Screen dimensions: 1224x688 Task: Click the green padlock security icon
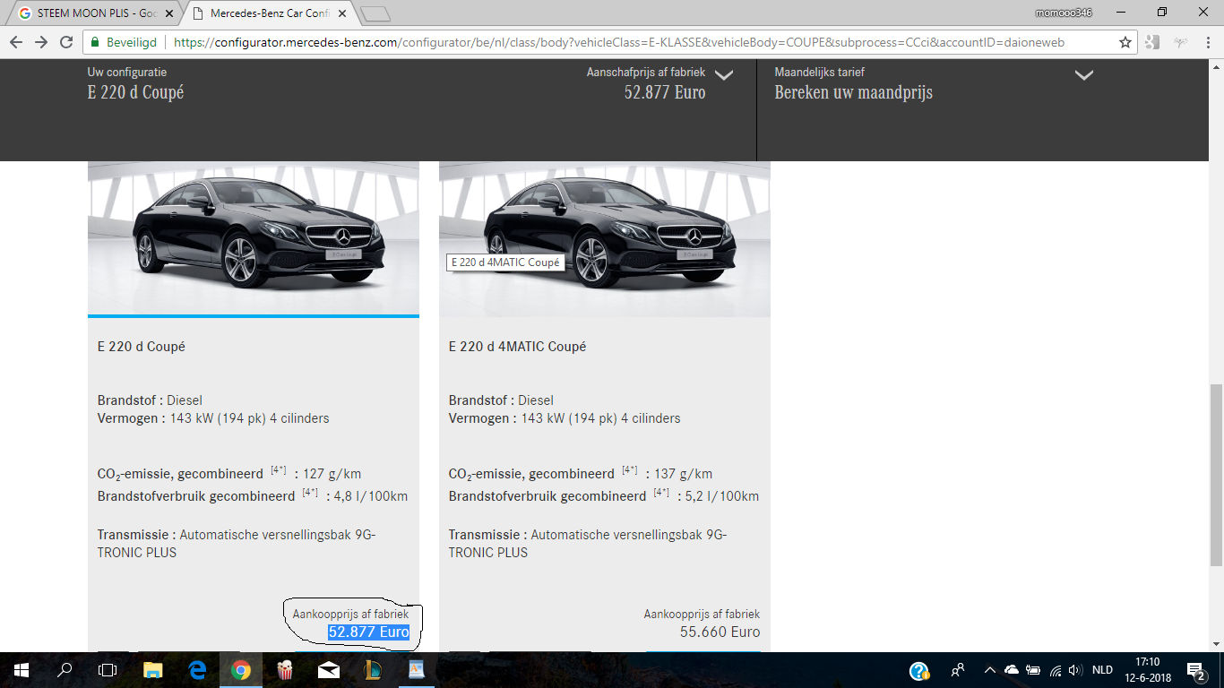pos(96,42)
